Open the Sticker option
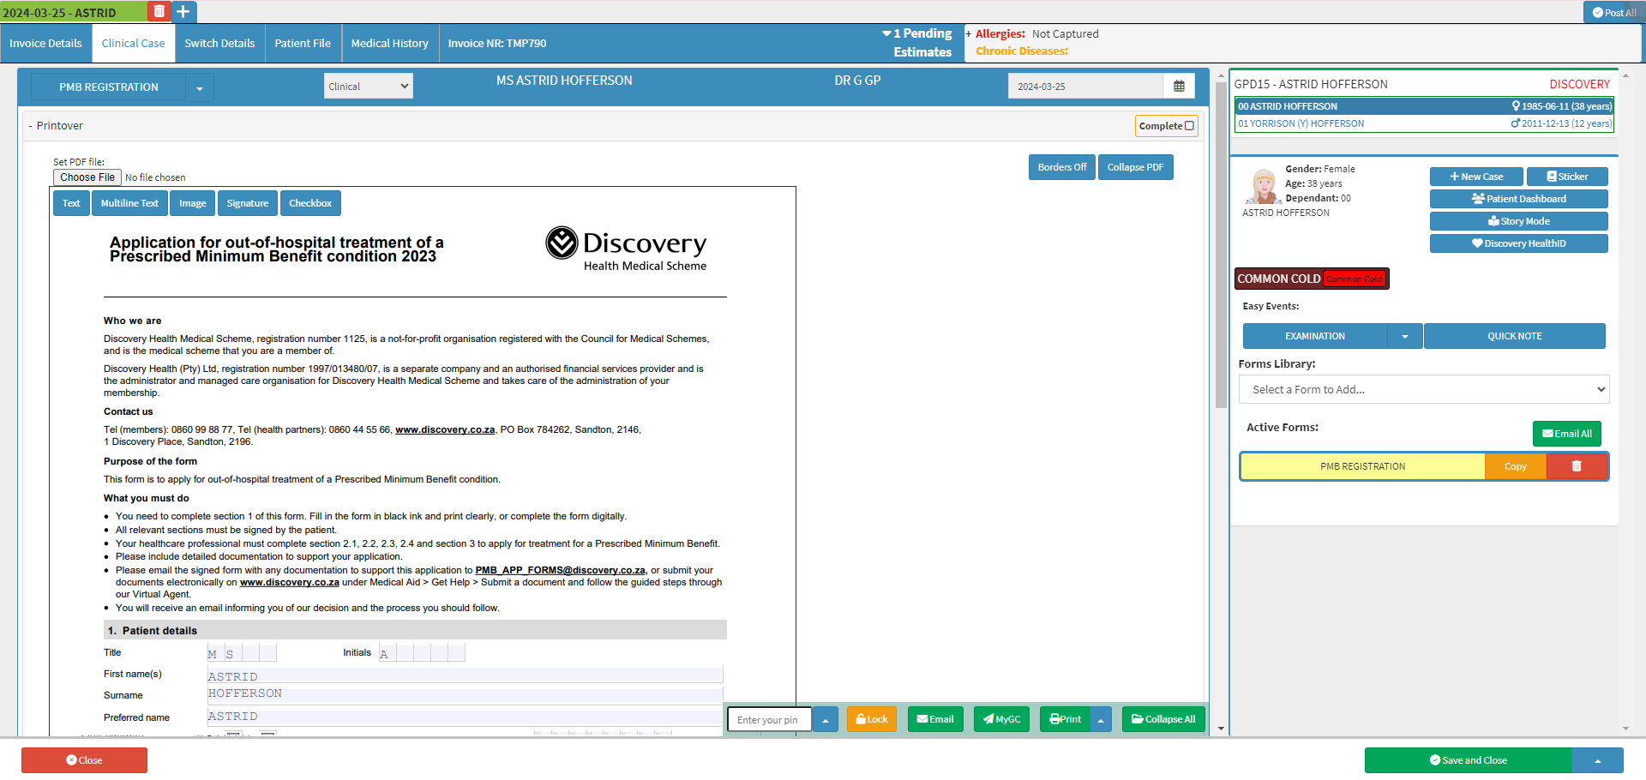 tap(1567, 177)
